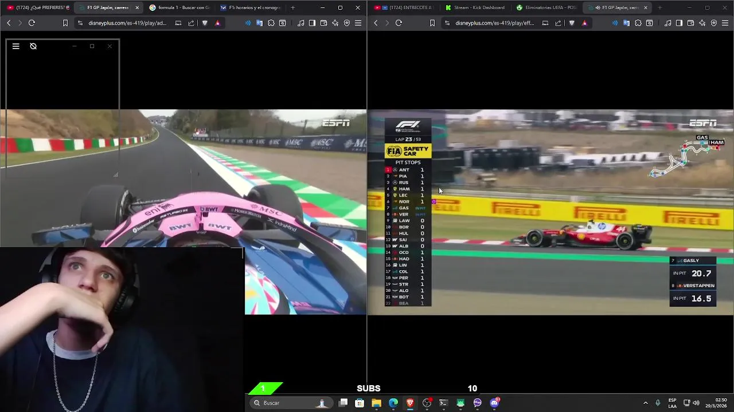Click the cast screen icon in left address bar
This screenshot has height=412, width=734.
click(x=178, y=23)
